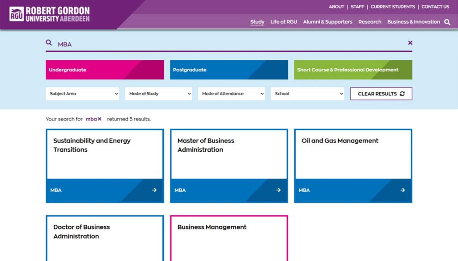Toggle the Postgraduate filter

pos(229,70)
